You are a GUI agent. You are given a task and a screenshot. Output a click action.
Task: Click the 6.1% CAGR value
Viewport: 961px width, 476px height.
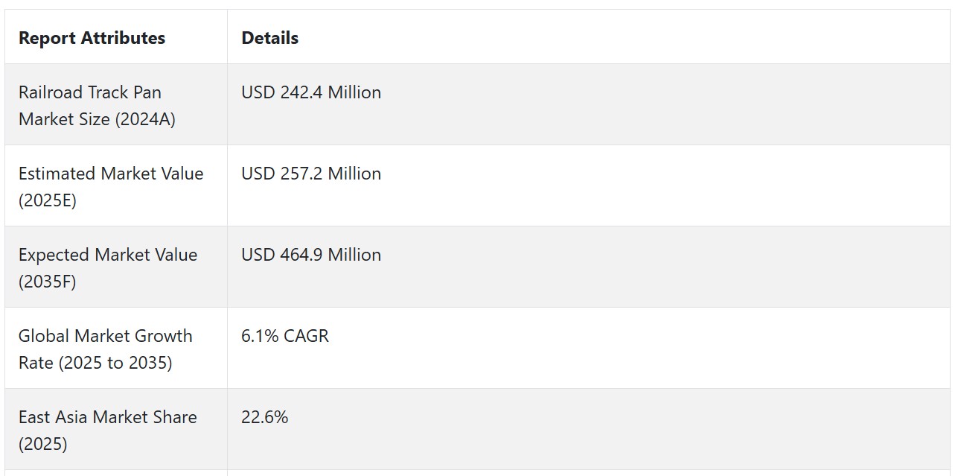click(285, 336)
